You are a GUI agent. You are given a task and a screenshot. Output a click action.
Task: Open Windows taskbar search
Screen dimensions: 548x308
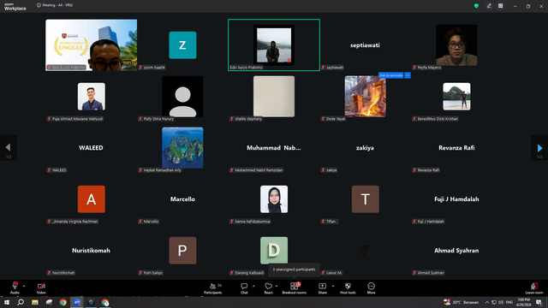pos(21,302)
